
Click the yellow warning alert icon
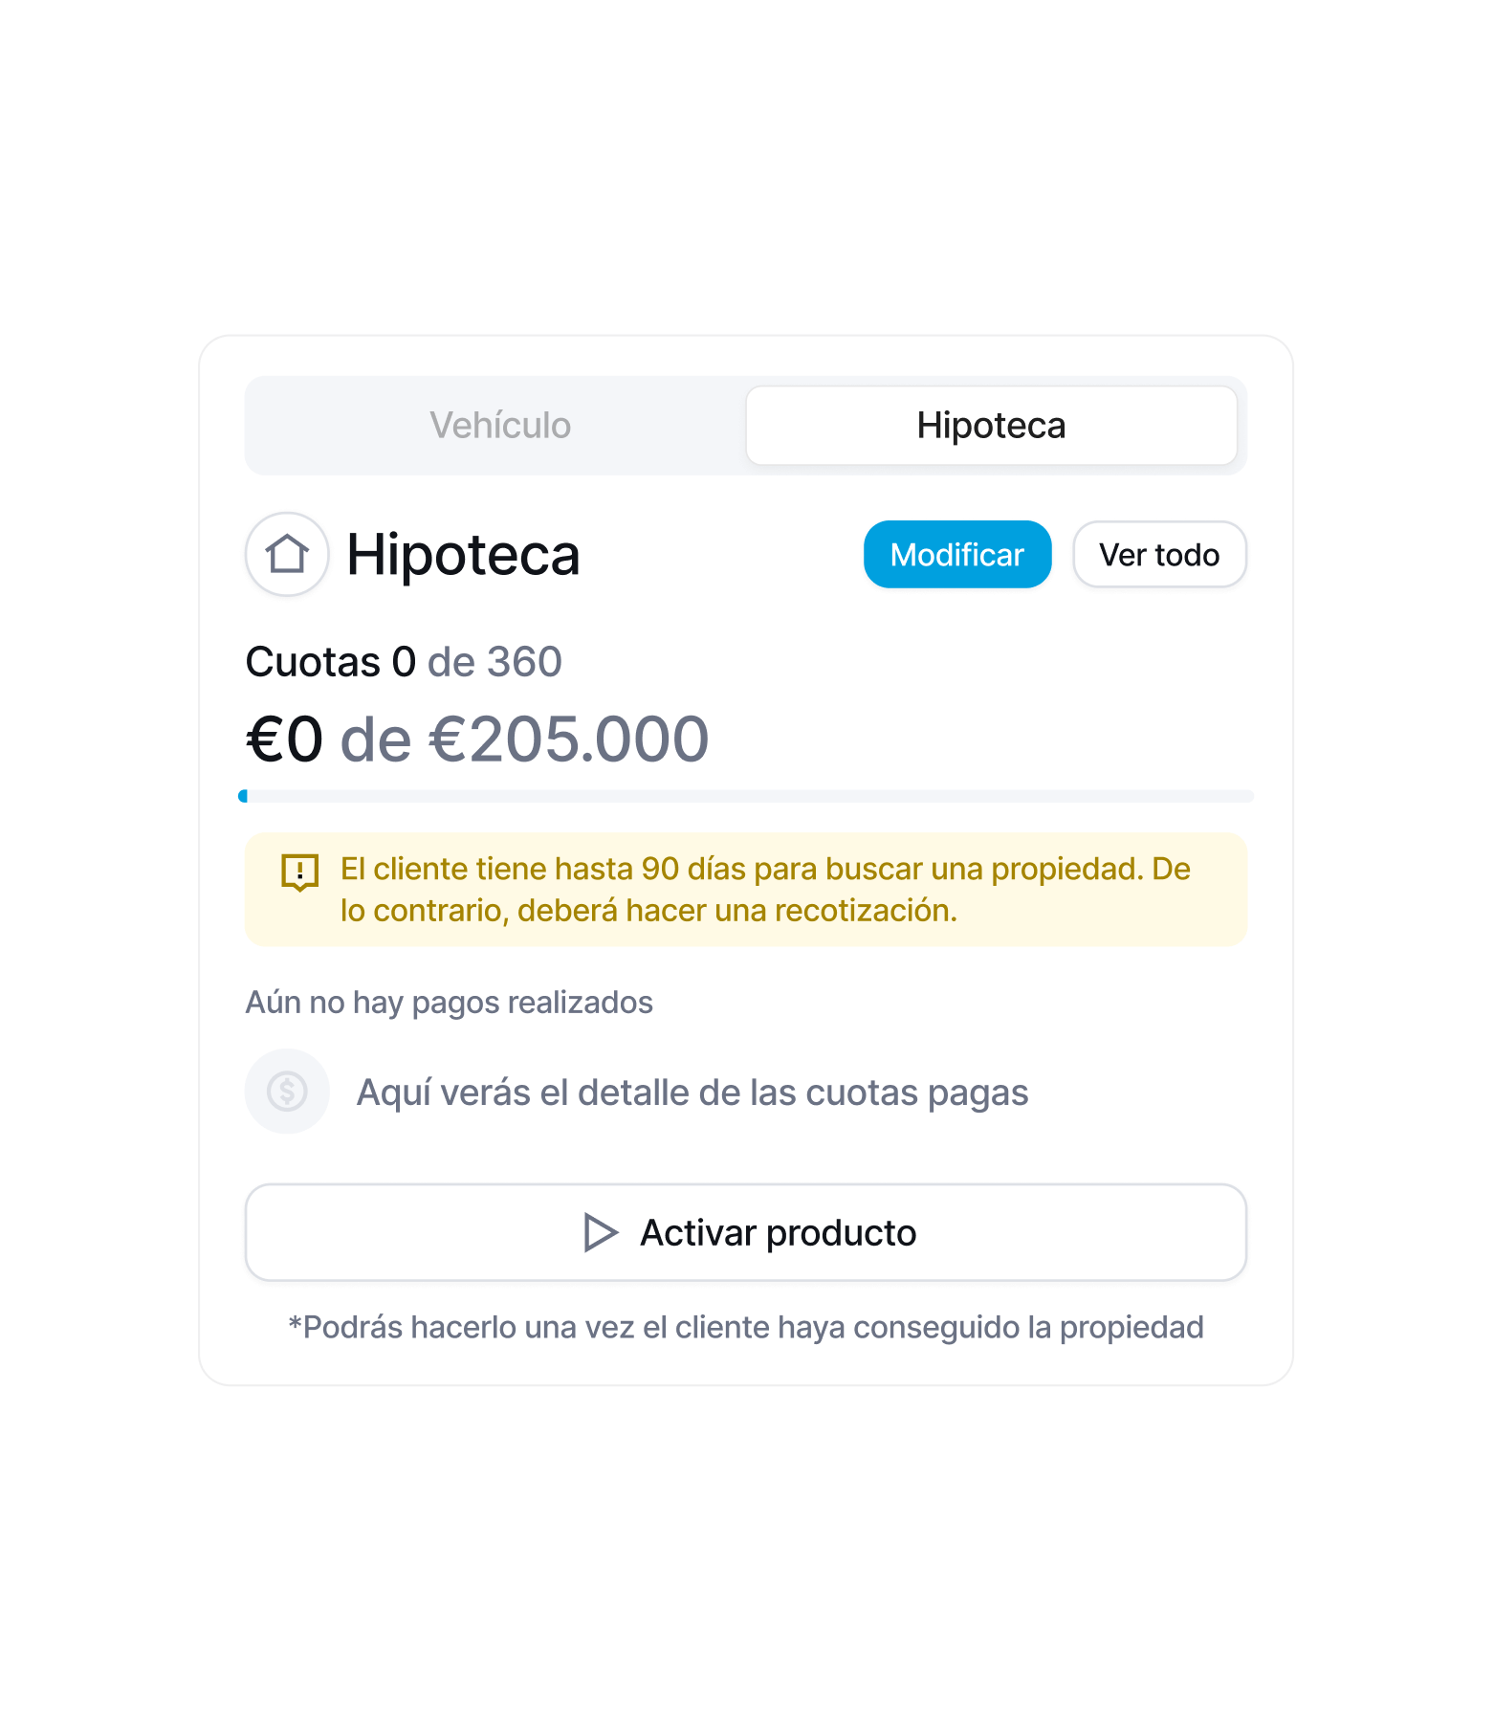tap(299, 872)
